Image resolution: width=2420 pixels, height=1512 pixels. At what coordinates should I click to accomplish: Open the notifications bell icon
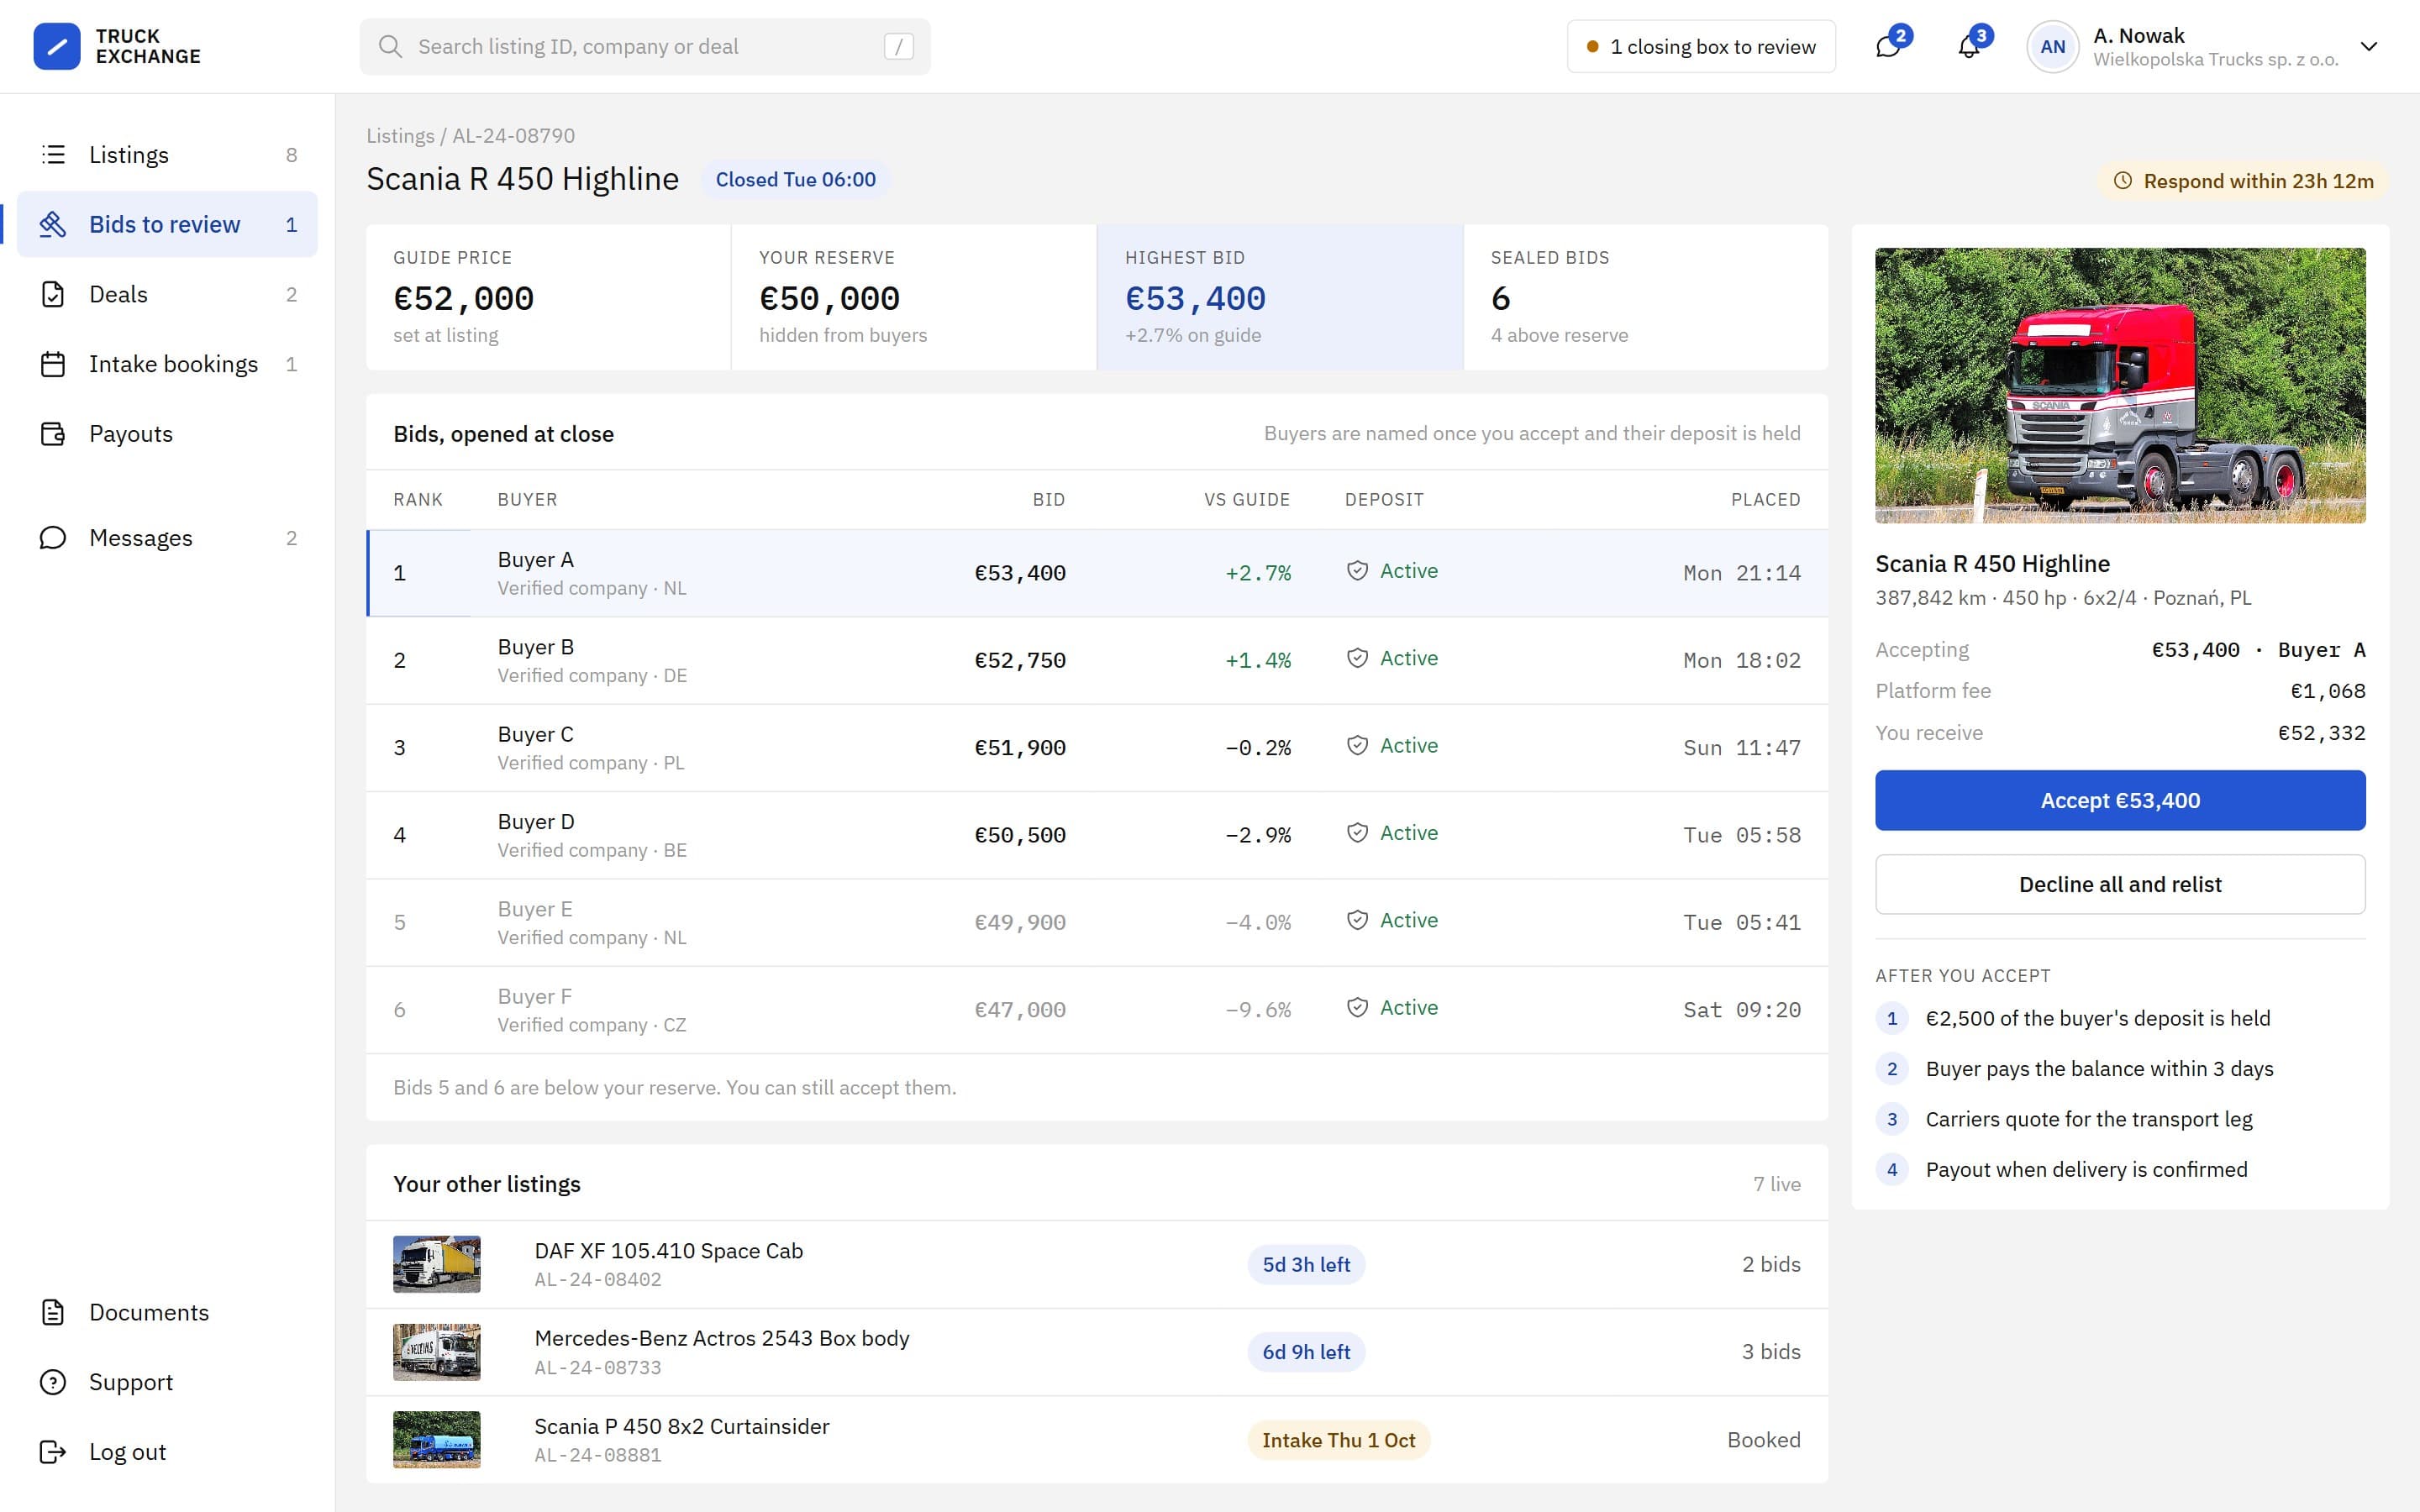point(1968,46)
